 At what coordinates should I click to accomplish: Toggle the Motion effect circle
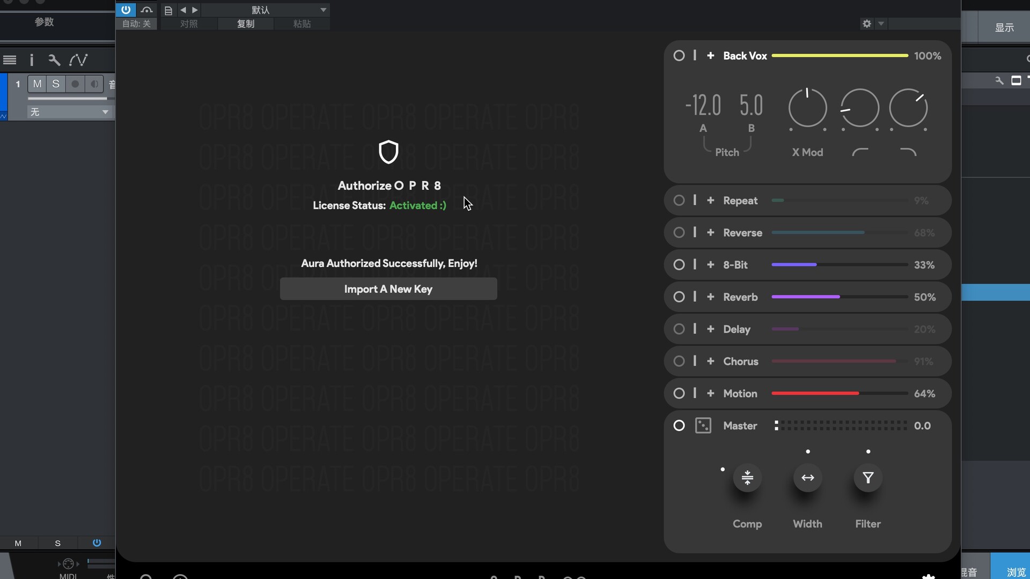click(x=679, y=394)
